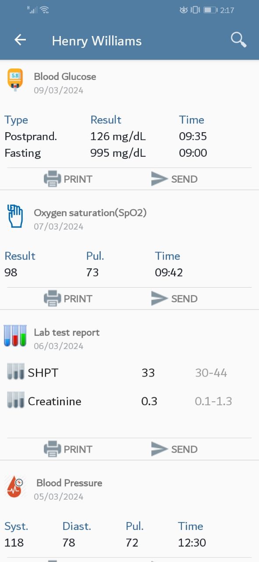Print the Oxygen saturation record
259x562 pixels.
[x=68, y=299]
